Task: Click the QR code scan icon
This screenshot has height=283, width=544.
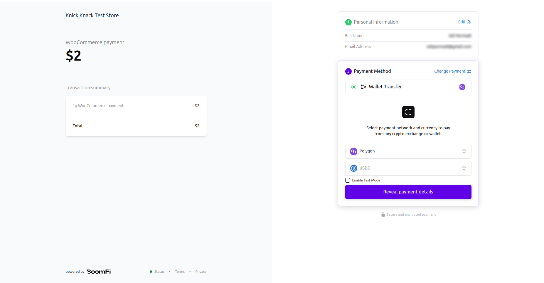Action: (408, 112)
